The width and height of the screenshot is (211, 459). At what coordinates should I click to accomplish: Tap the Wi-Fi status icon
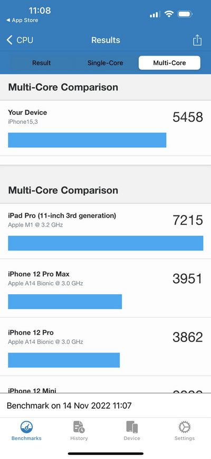click(x=169, y=14)
